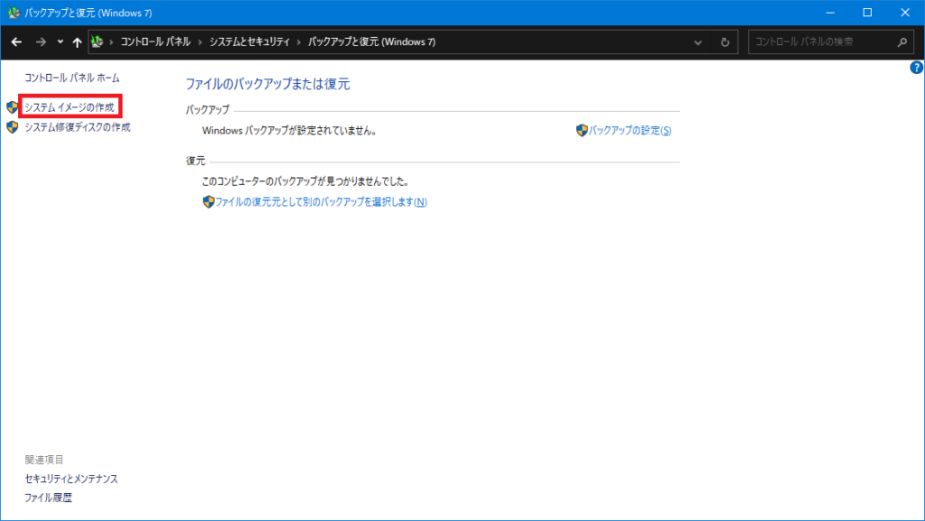Open セキュリティとメンテナンス related link
This screenshot has height=521, width=925.
tap(71, 479)
